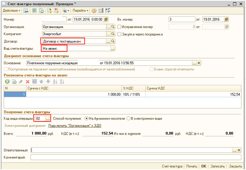Open Организация record via magnifier icon
The height and width of the screenshot is (170, 246).
click(113, 27)
